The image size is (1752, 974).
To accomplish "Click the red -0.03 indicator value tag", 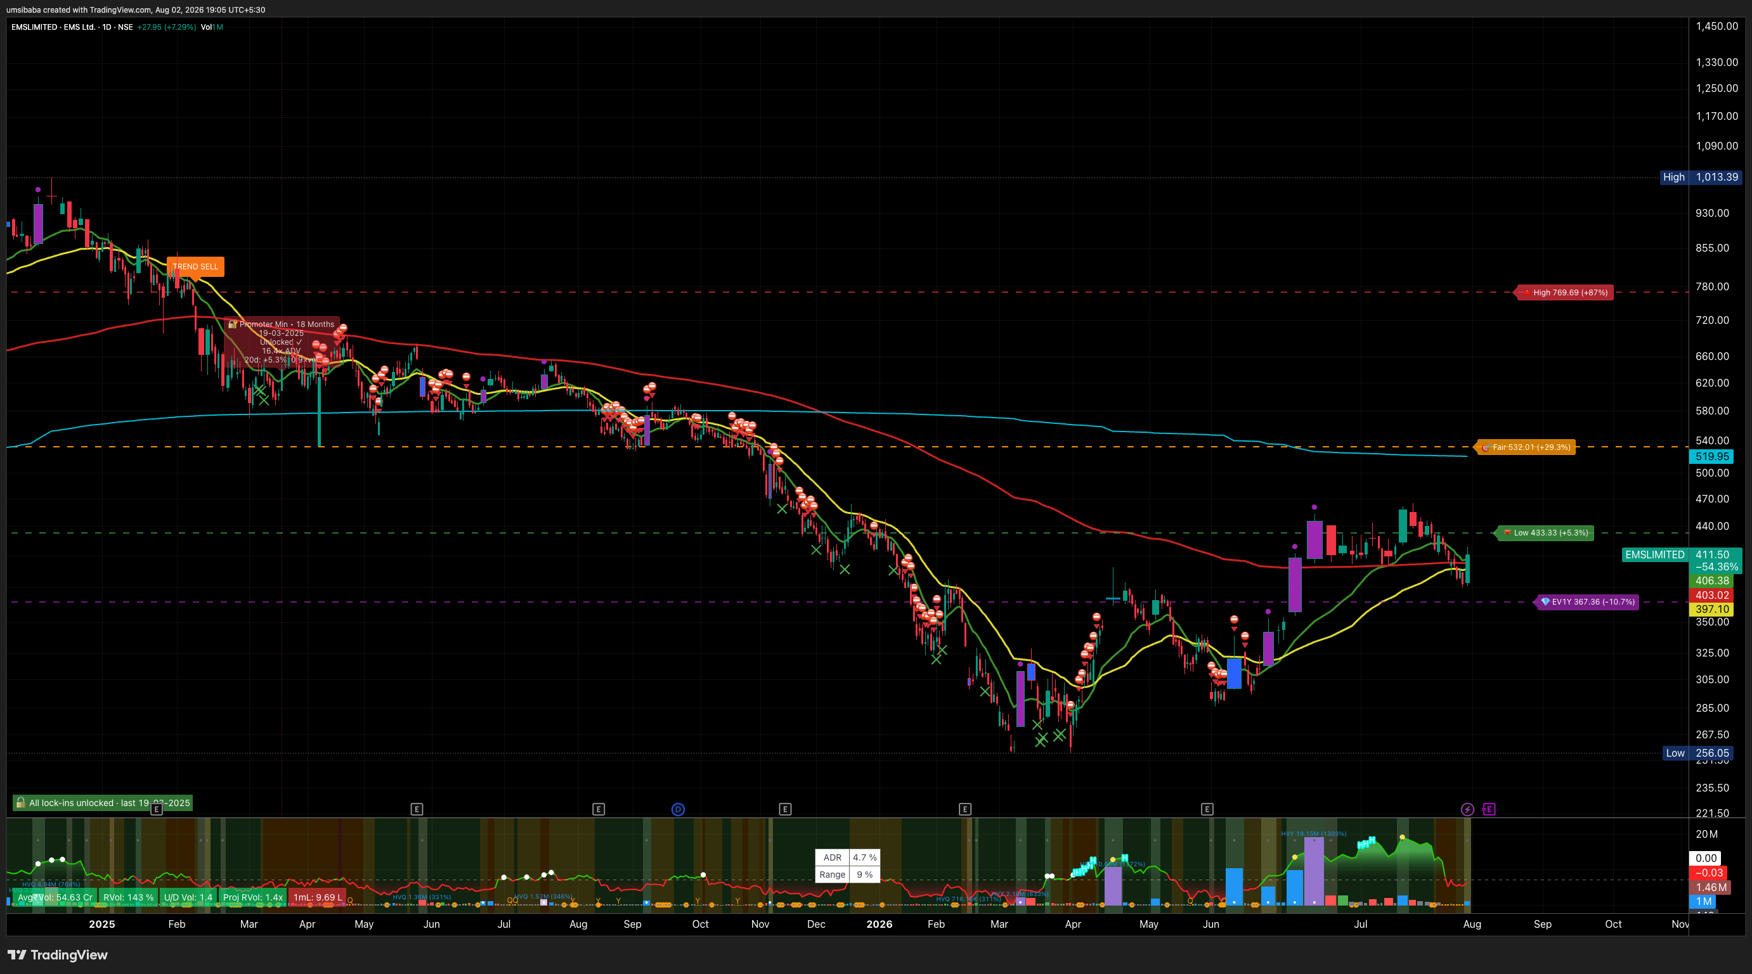I will click(1708, 873).
